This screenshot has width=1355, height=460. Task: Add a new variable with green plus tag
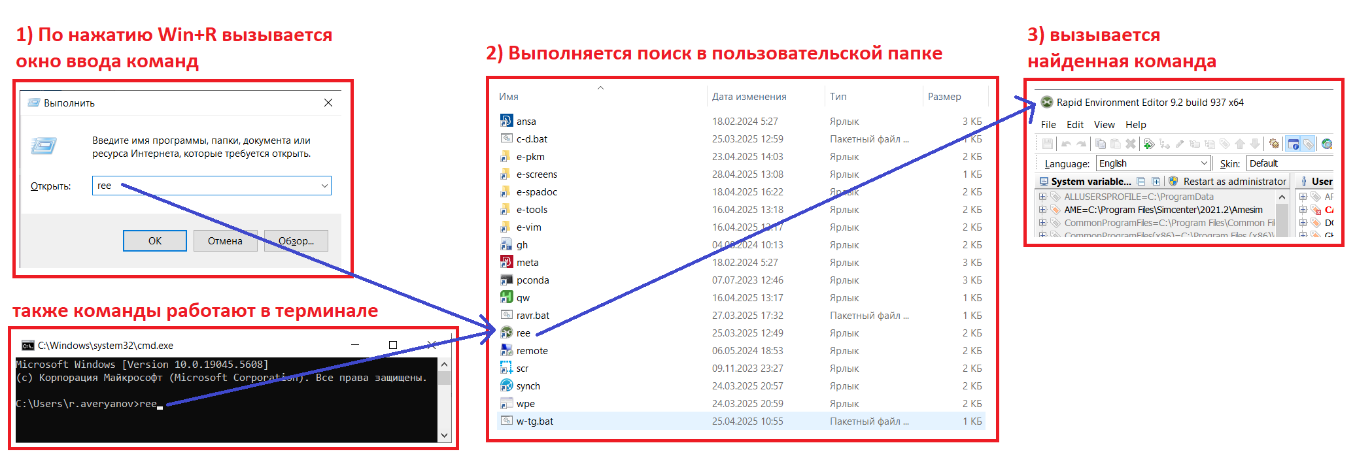click(x=1149, y=144)
